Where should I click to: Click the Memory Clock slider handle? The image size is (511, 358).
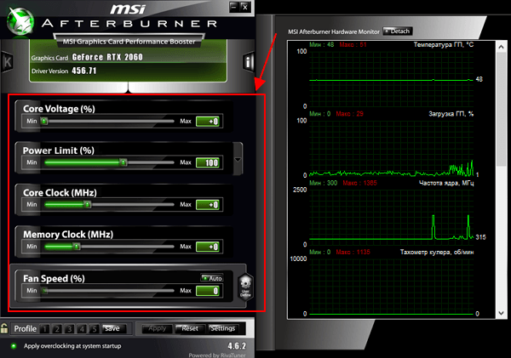click(77, 247)
